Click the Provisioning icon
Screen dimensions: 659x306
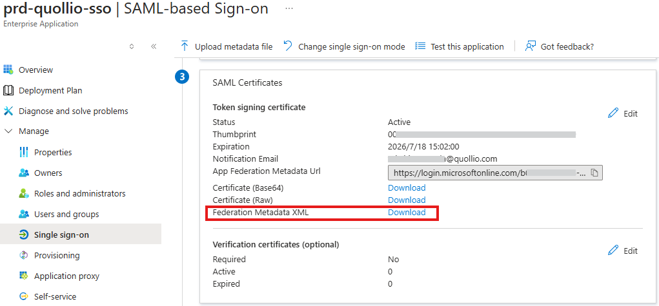tap(24, 255)
